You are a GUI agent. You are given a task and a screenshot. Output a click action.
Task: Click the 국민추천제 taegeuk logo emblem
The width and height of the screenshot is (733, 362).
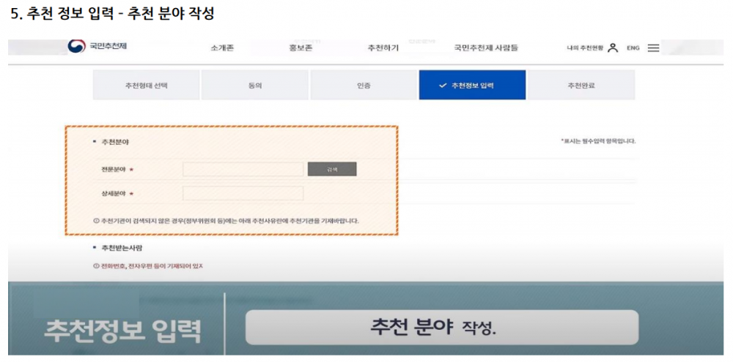[x=76, y=47]
